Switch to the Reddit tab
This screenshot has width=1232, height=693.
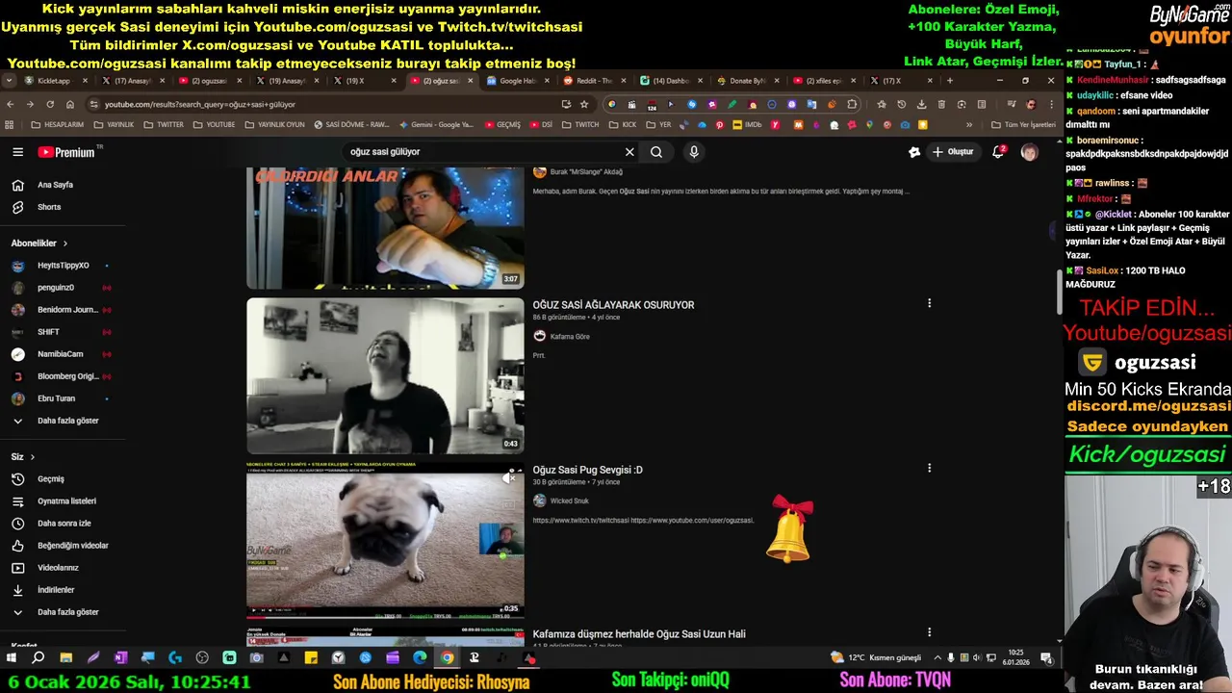click(594, 81)
